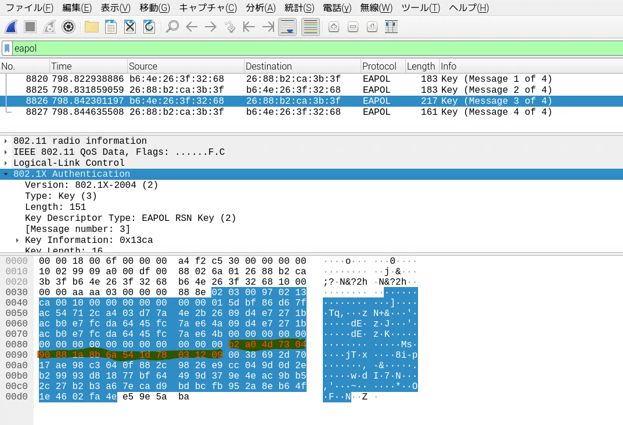623x425 pixels.
Task: Sort by the No. column header
Action: click(x=24, y=66)
